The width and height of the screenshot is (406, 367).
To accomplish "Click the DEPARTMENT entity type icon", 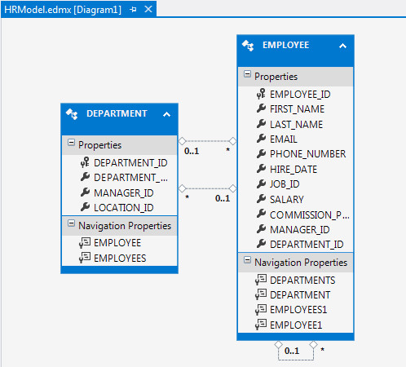I will (x=72, y=114).
